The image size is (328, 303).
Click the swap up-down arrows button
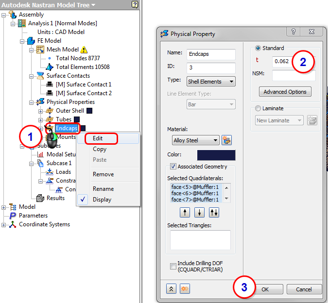click(214, 213)
